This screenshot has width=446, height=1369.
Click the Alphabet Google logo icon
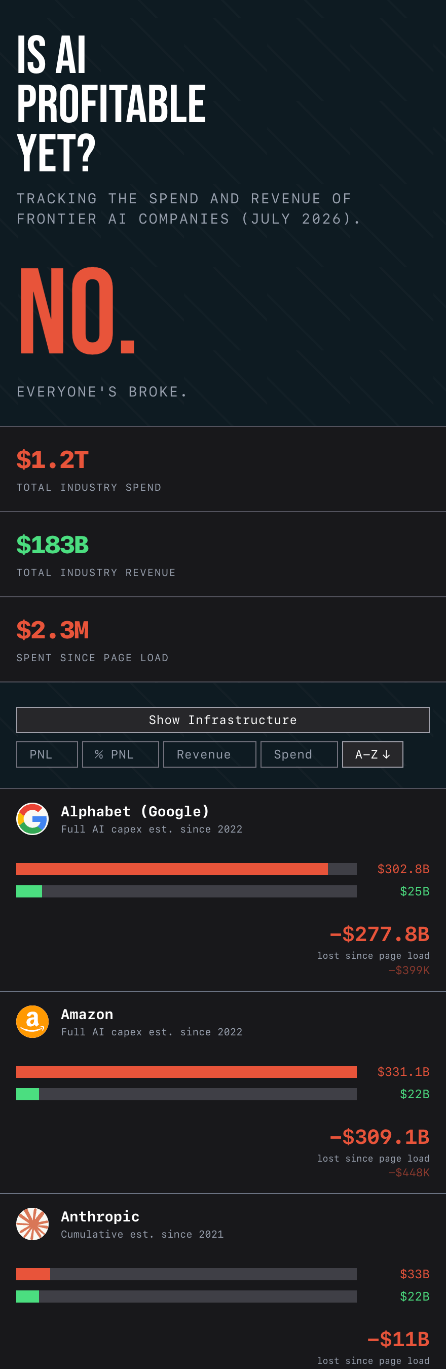click(32, 818)
